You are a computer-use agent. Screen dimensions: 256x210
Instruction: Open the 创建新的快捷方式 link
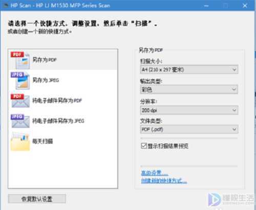164,181
